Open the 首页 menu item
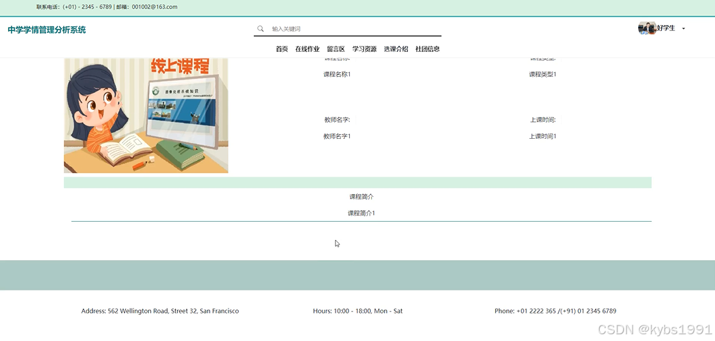715x341 pixels. tap(282, 49)
